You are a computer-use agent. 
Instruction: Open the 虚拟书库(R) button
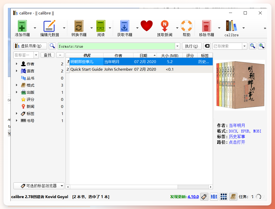coord(30,46)
